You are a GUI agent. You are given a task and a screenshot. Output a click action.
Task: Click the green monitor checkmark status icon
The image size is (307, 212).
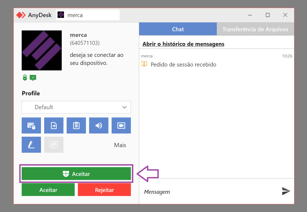[x=33, y=77]
